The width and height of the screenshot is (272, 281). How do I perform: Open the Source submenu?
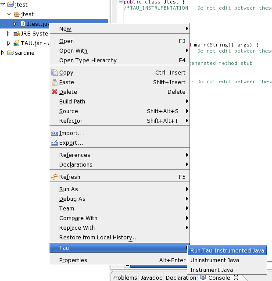click(x=120, y=111)
